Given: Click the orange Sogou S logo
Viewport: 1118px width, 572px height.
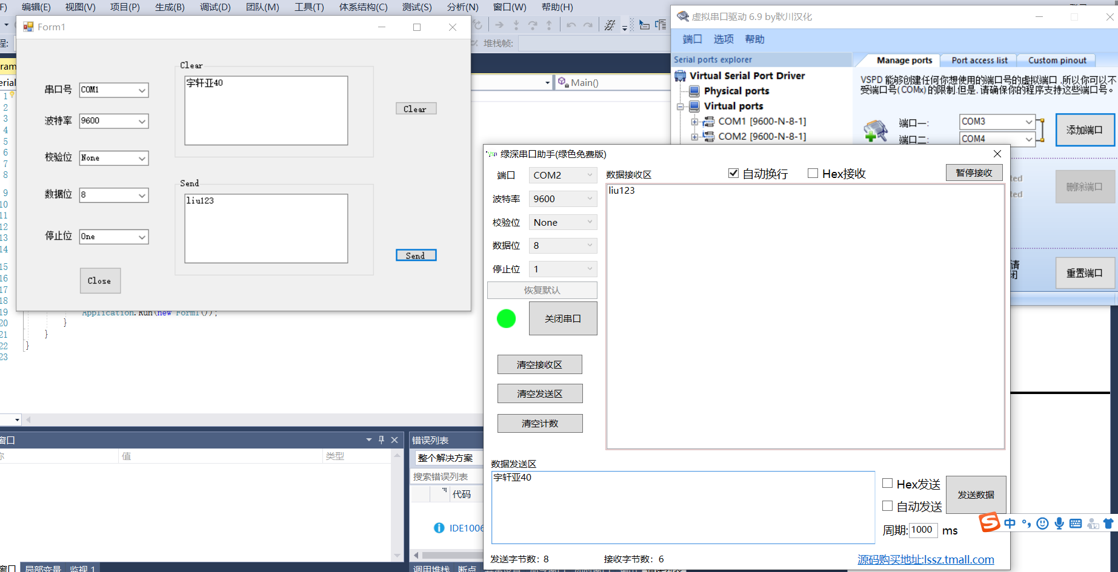Looking at the screenshot, I should point(990,522).
